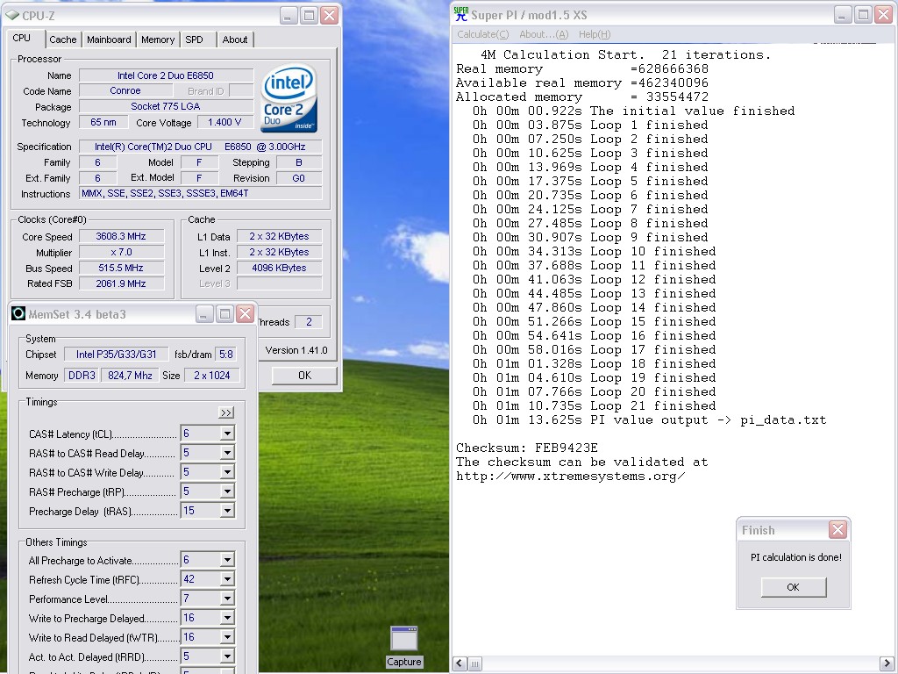
Task: Expand MemSet timings with the >> button
Action: (226, 412)
